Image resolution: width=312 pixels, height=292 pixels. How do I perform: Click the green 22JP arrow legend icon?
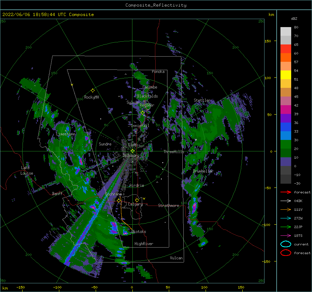[x=286, y=227]
